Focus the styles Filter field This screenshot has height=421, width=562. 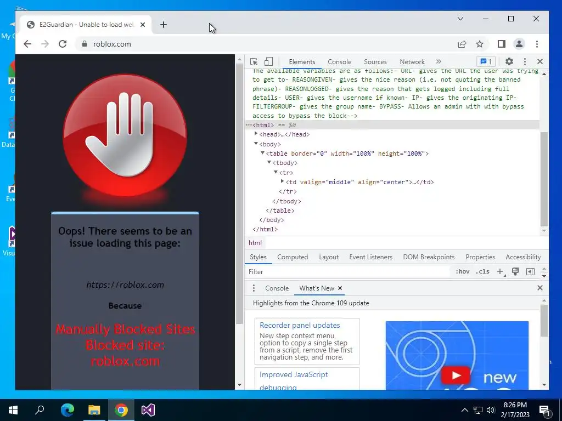(x=347, y=272)
